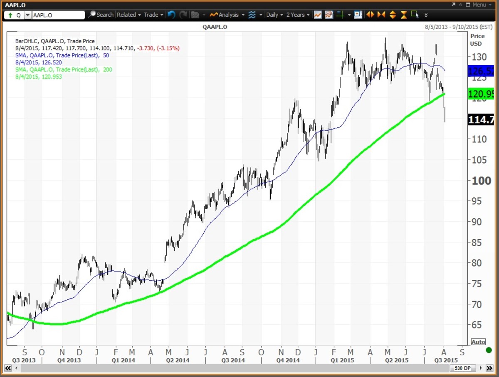
Task: Click the second chart overlay icon
Action: coord(329,15)
